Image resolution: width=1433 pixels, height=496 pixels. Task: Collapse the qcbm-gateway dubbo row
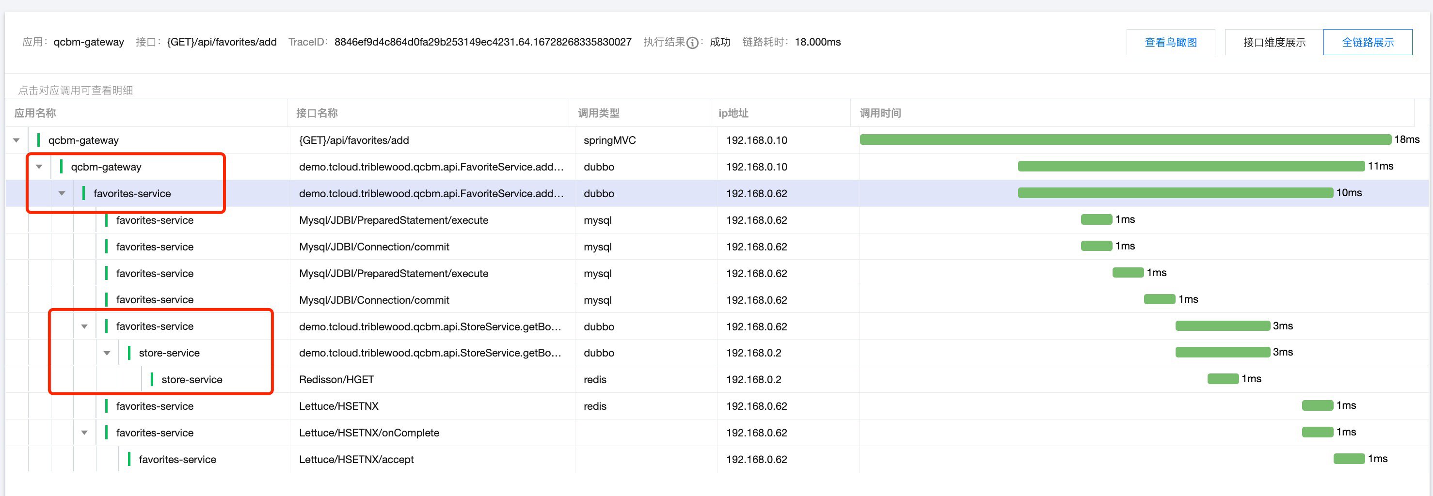tap(39, 167)
